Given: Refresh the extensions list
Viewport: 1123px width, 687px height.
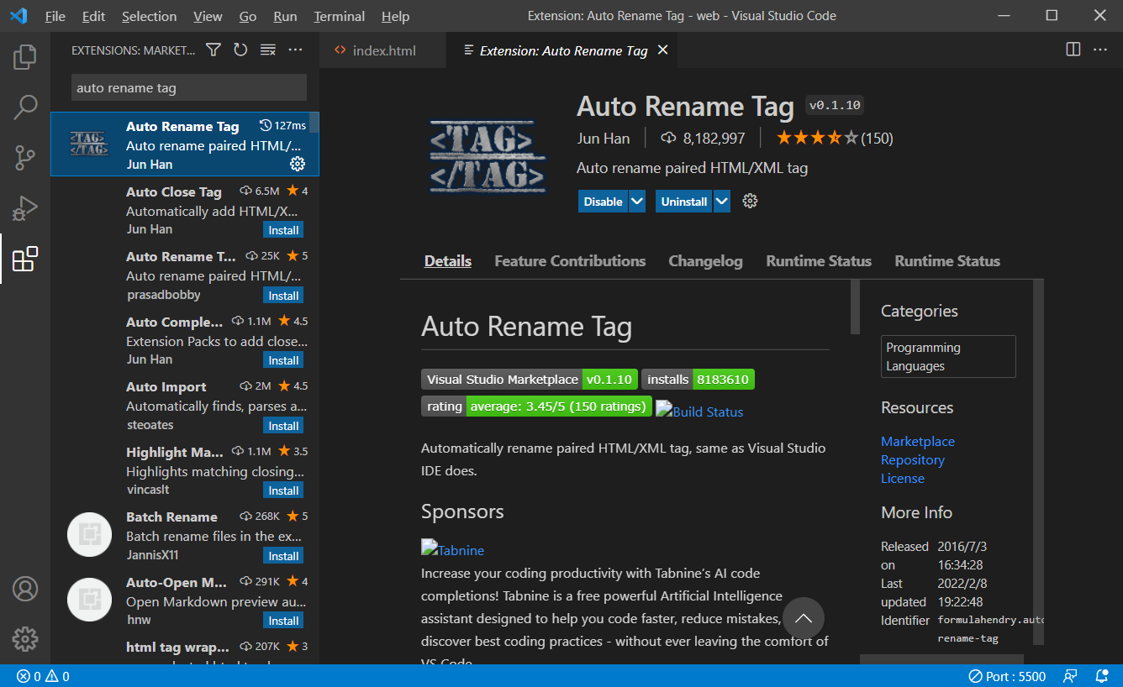Looking at the screenshot, I should click(240, 50).
